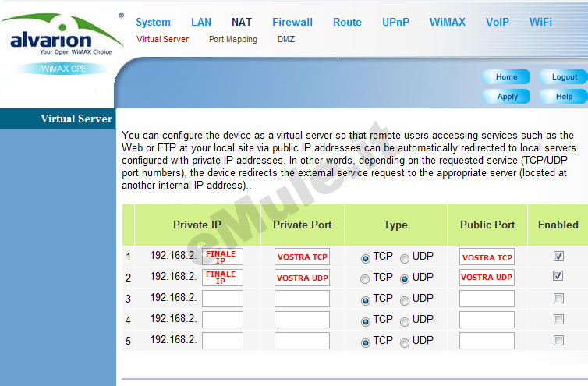
Task: Click the Apply button
Action: pos(506,97)
